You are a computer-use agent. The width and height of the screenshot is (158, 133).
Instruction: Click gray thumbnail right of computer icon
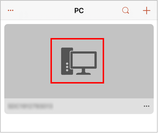(x=129, y=61)
